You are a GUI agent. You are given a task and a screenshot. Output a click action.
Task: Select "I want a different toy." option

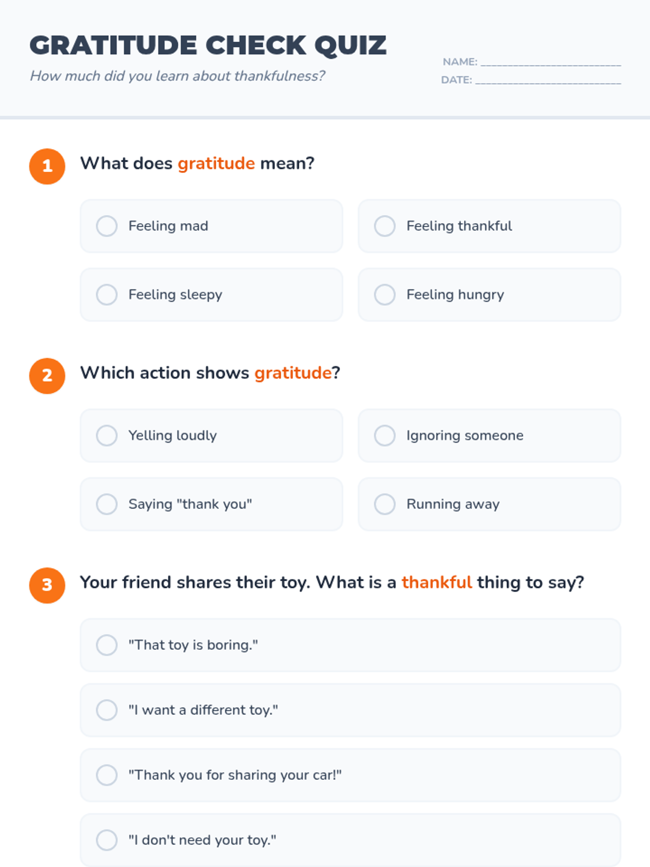click(350, 710)
